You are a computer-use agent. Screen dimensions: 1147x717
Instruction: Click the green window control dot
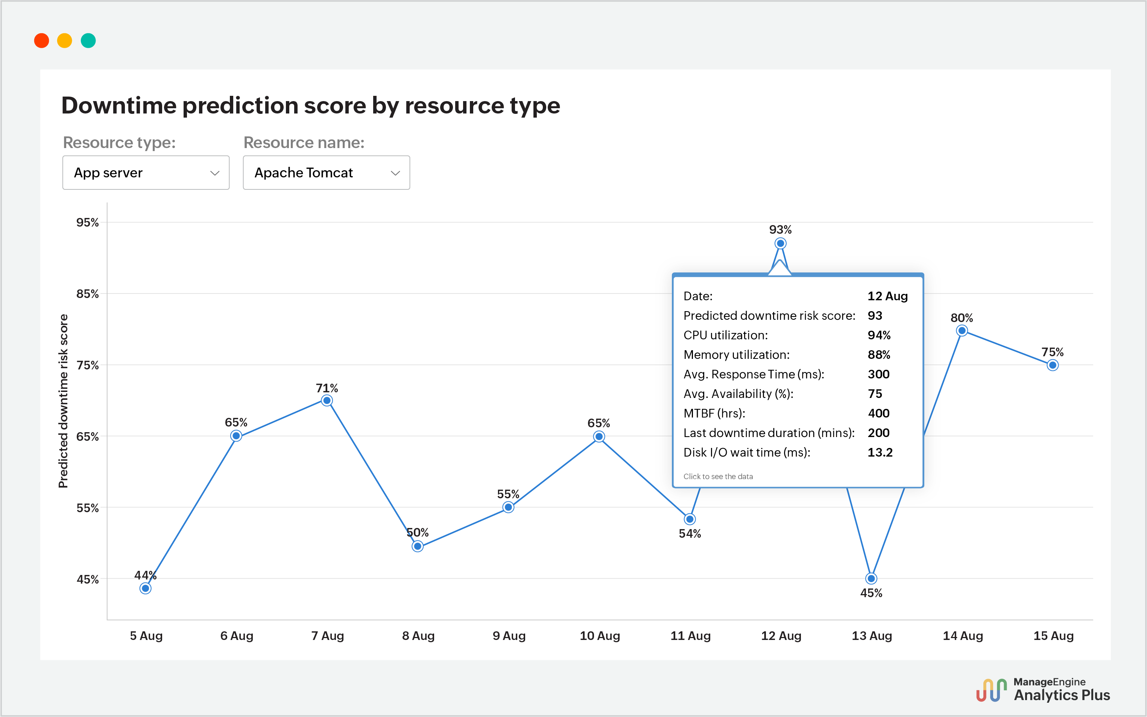pyautogui.click(x=88, y=40)
